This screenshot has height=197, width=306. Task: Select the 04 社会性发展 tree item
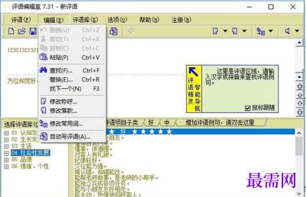coord(30,153)
